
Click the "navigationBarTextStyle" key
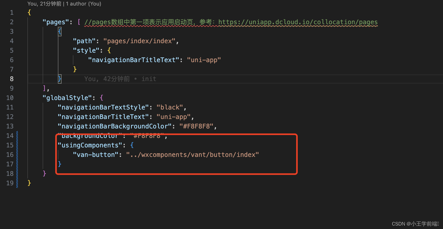pyautogui.click(x=103, y=107)
